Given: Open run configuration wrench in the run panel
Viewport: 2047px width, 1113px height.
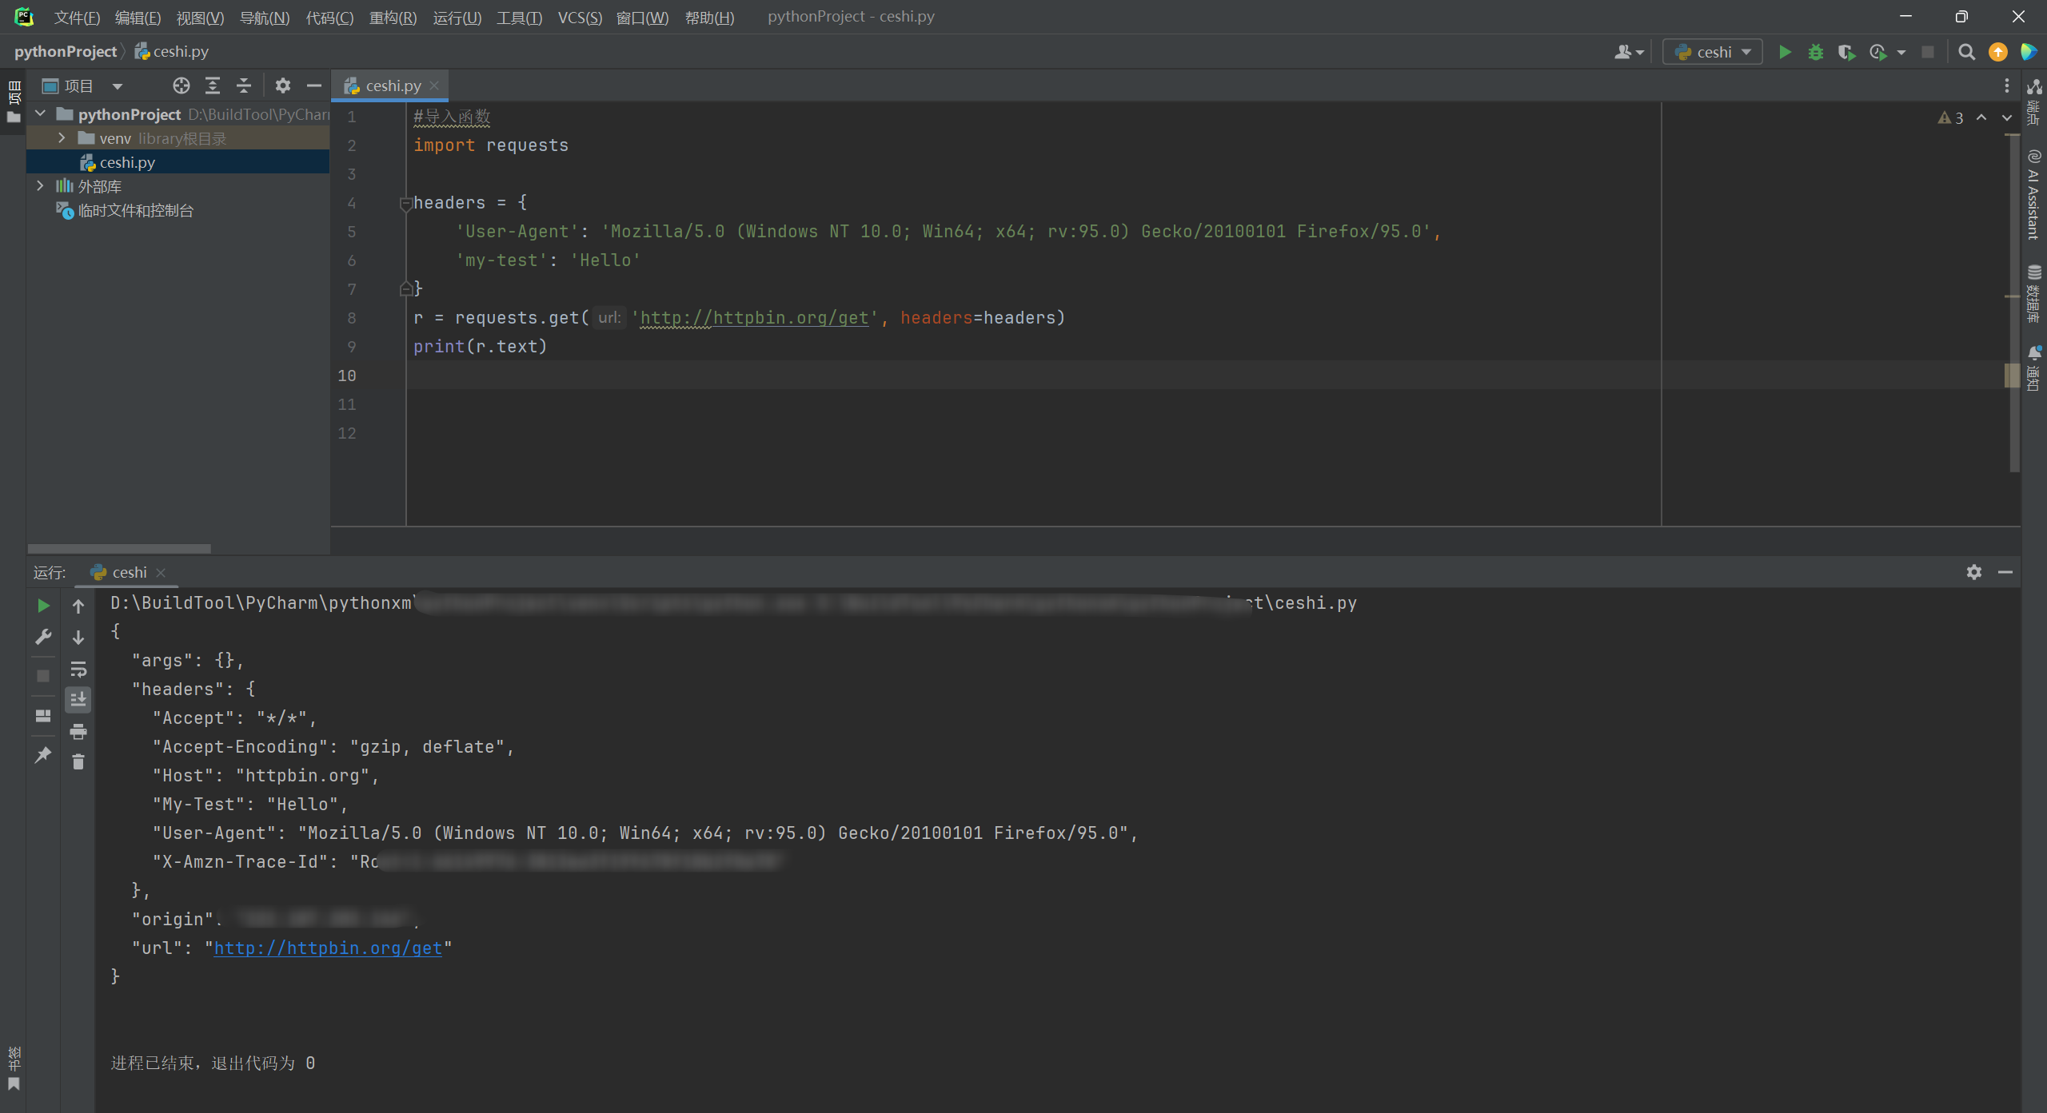Looking at the screenshot, I should (x=43, y=637).
